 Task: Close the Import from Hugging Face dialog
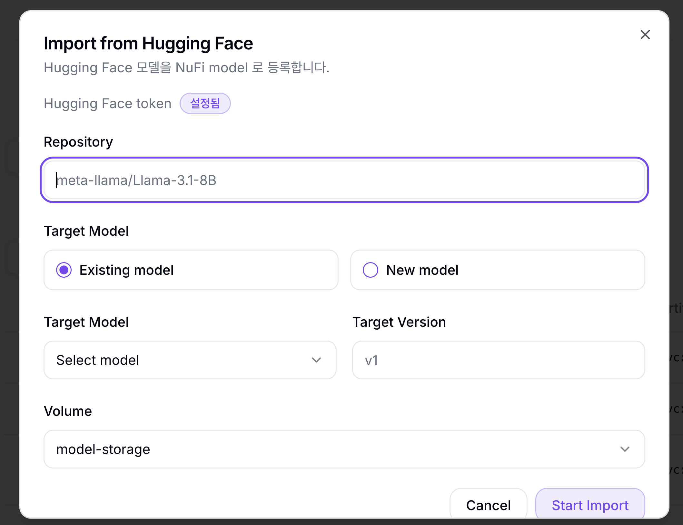645,35
